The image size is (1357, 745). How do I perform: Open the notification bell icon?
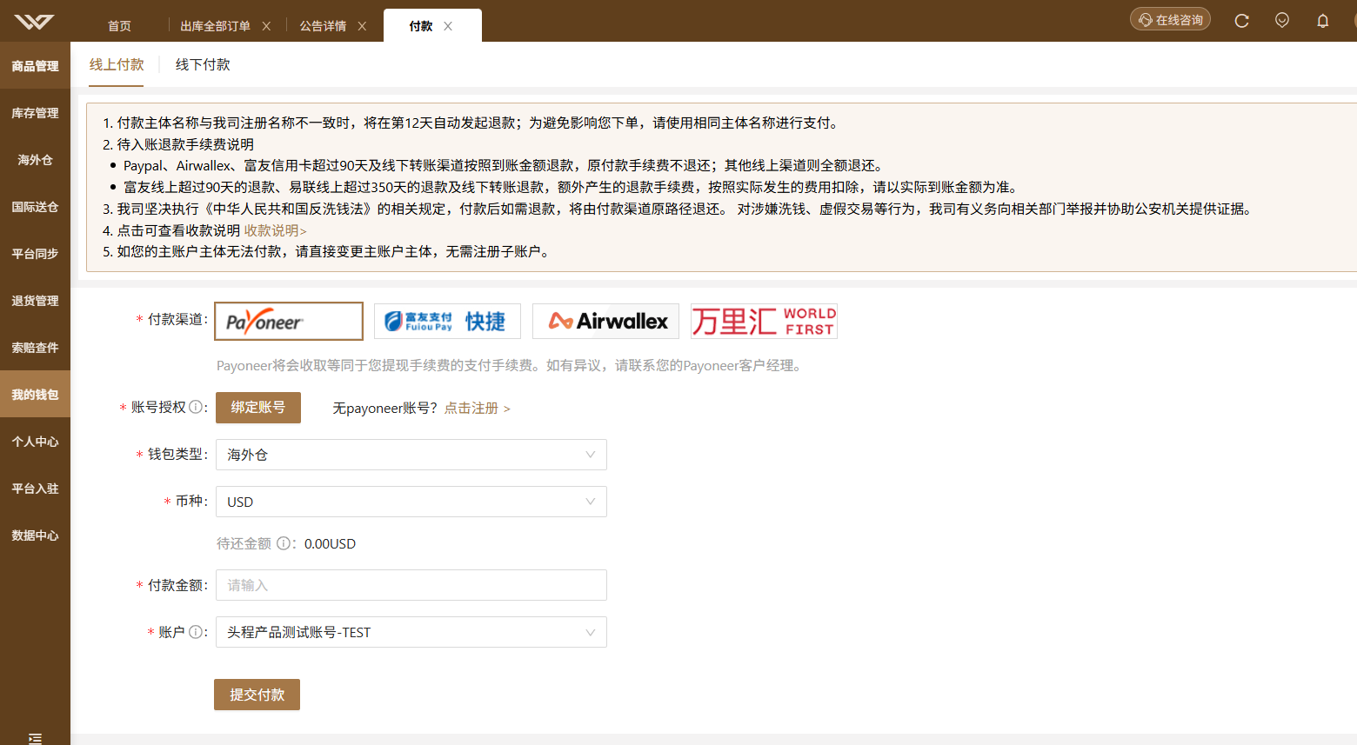[x=1322, y=21]
